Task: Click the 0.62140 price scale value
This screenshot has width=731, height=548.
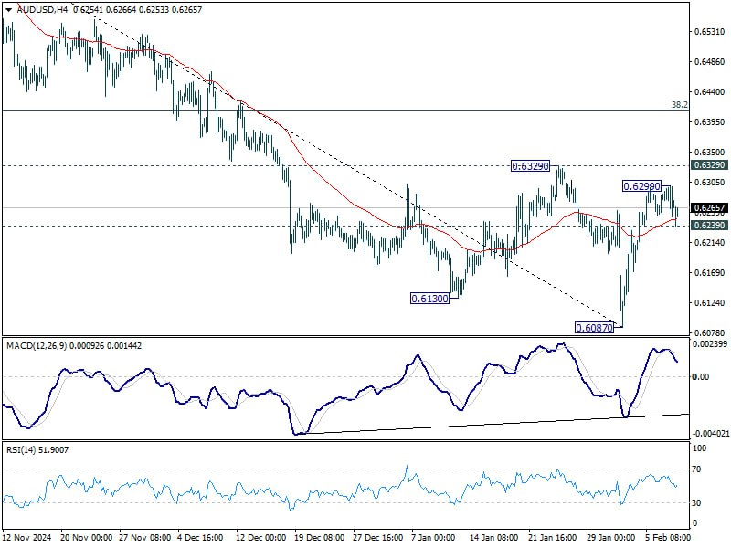Action: pyautogui.click(x=710, y=242)
